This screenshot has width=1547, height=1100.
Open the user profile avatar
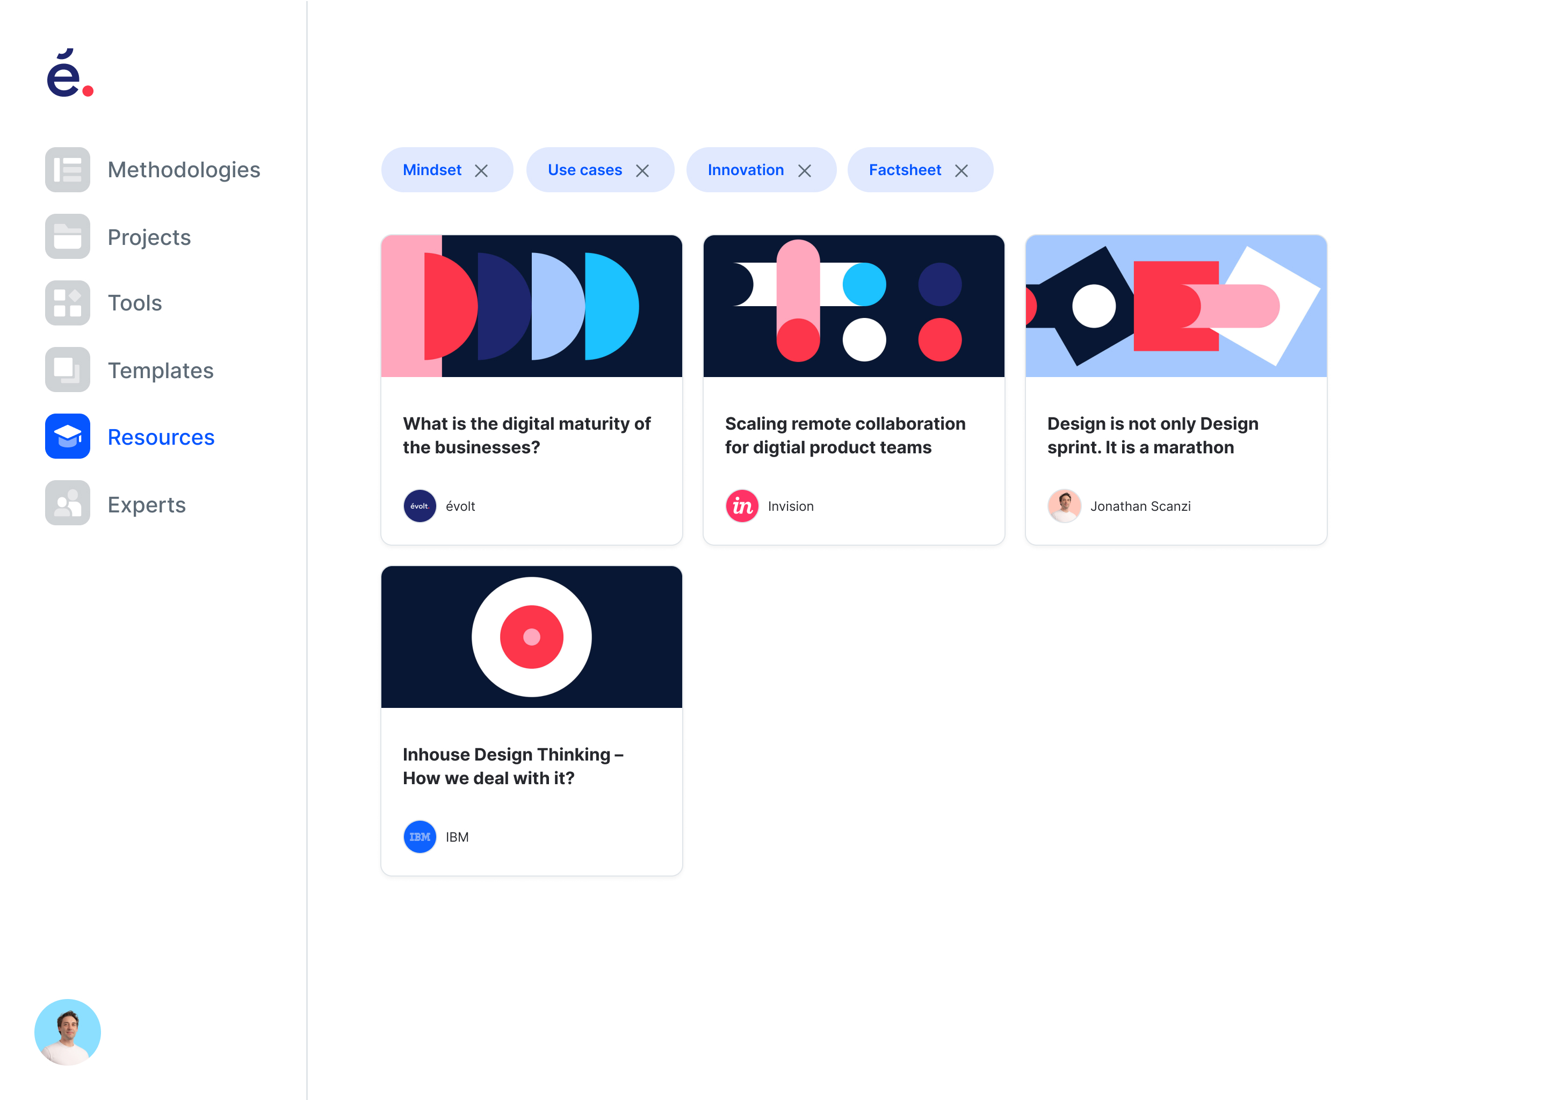(67, 1032)
